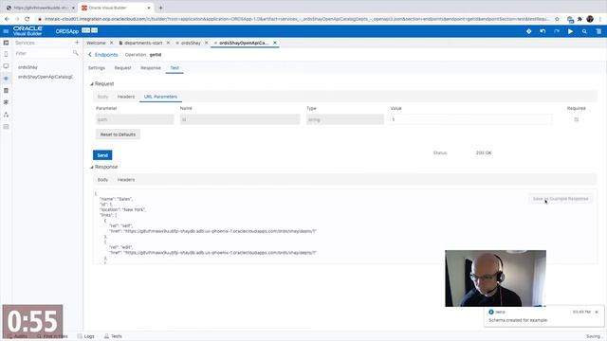Go back in browser history

tap(7, 19)
